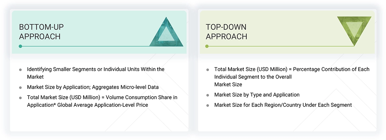The height and width of the screenshot is (140, 386).
Task: Click Market Size by Type and Application
Action: [x=257, y=95]
